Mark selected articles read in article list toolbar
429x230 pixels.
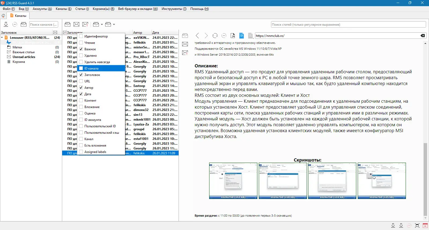pos(68,24)
